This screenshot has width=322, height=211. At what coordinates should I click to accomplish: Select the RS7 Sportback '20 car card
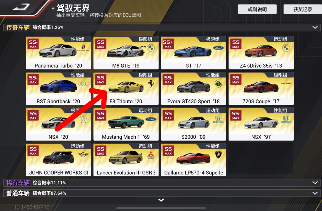tap(58, 88)
